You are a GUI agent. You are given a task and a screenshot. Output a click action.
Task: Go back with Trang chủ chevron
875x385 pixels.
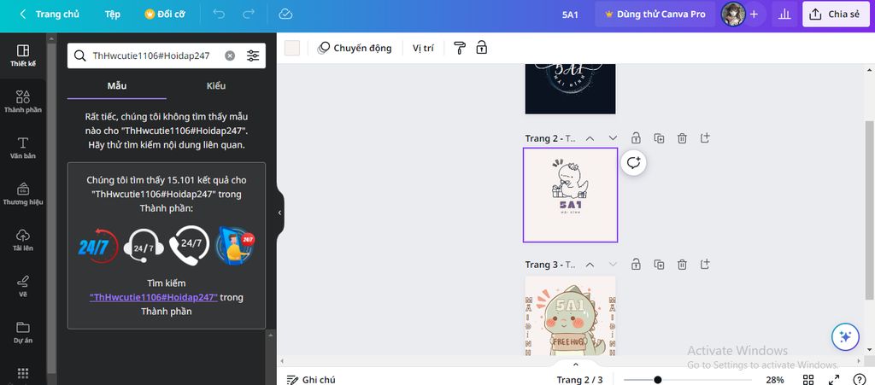tap(22, 14)
